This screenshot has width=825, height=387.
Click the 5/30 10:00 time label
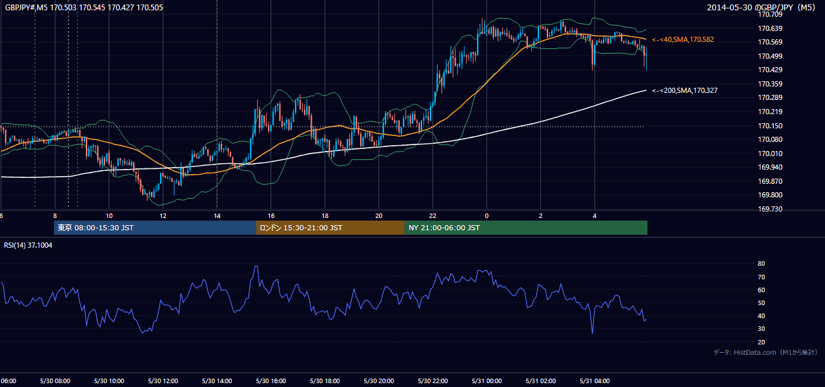109,381
